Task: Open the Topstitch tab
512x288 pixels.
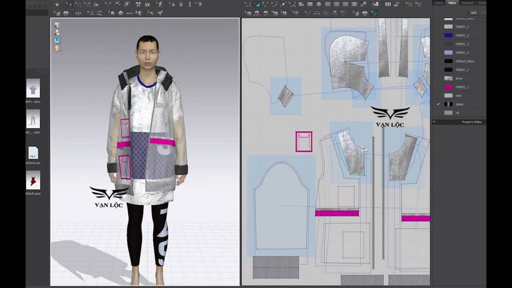Action: tap(467, 3)
